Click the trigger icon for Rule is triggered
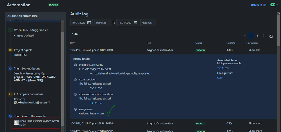Image resolution: width=281 pixels, height=132 pixels. pyautogui.click(x=10, y=30)
